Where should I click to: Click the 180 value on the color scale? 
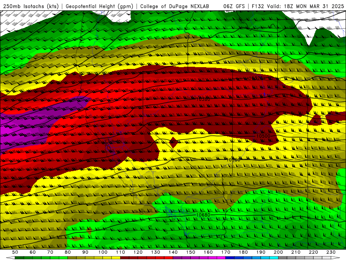point(243,252)
